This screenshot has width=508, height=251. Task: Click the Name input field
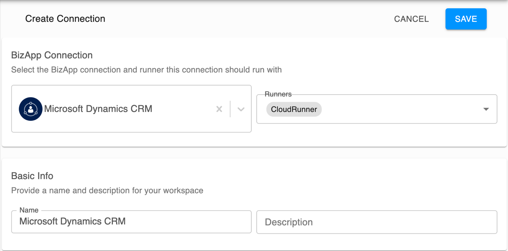tap(131, 222)
